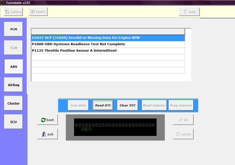Switch to the ABS module
Image resolution: width=235 pixels, height=165 pixels.
click(x=14, y=67)
